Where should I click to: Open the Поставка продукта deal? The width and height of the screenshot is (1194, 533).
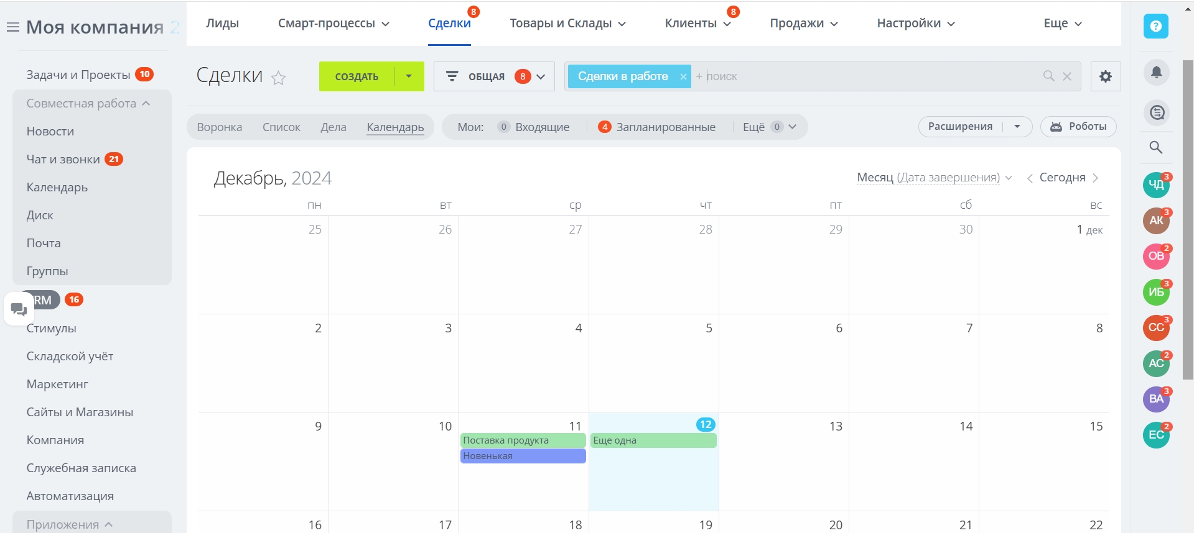click(x=523, y=440)
